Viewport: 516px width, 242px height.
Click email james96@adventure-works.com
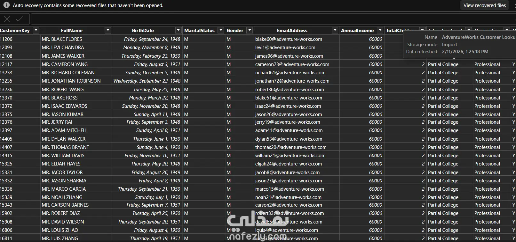point(289,56)
